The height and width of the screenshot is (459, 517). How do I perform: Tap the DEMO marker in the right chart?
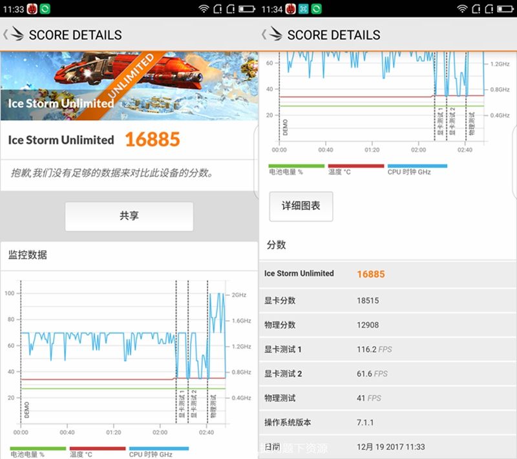285,127
